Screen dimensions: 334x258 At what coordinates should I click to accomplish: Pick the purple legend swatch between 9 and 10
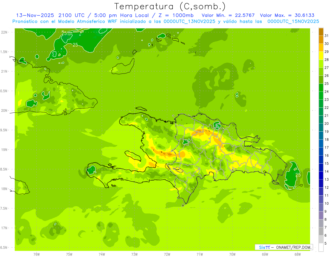tap(321, 207)
